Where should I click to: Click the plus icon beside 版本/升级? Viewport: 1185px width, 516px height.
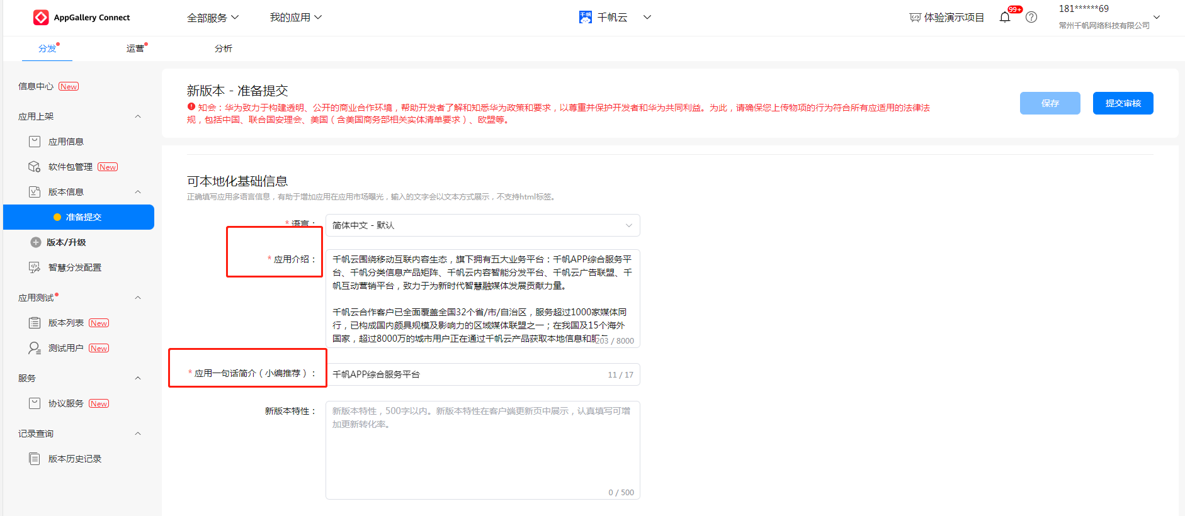point(36,242)
